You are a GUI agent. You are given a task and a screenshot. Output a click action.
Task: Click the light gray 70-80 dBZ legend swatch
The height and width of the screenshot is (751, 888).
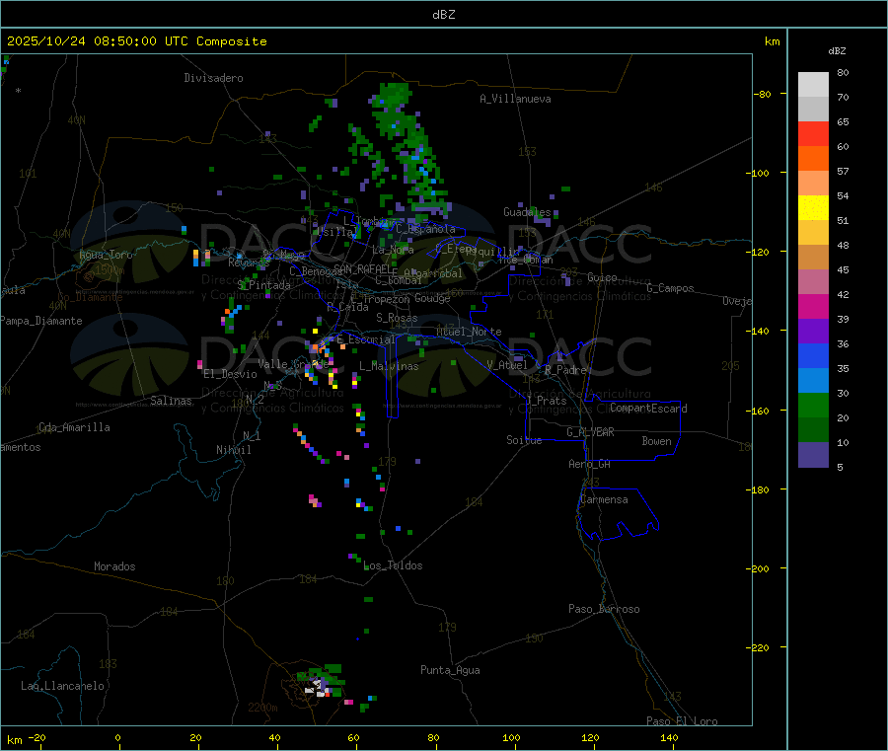point(813,85)
